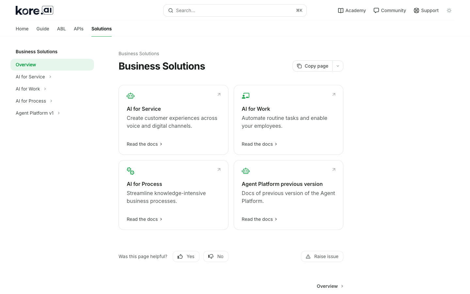Image resolution: width=470 pixels, height=294 pixels.
Task: Open the Home tab
Action: [x=22, y=29]
